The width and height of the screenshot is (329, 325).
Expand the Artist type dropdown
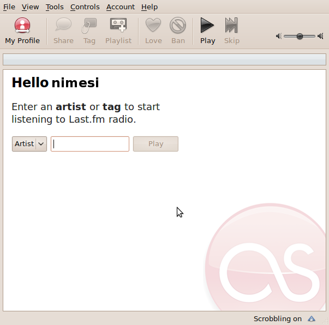pos(29,144)
